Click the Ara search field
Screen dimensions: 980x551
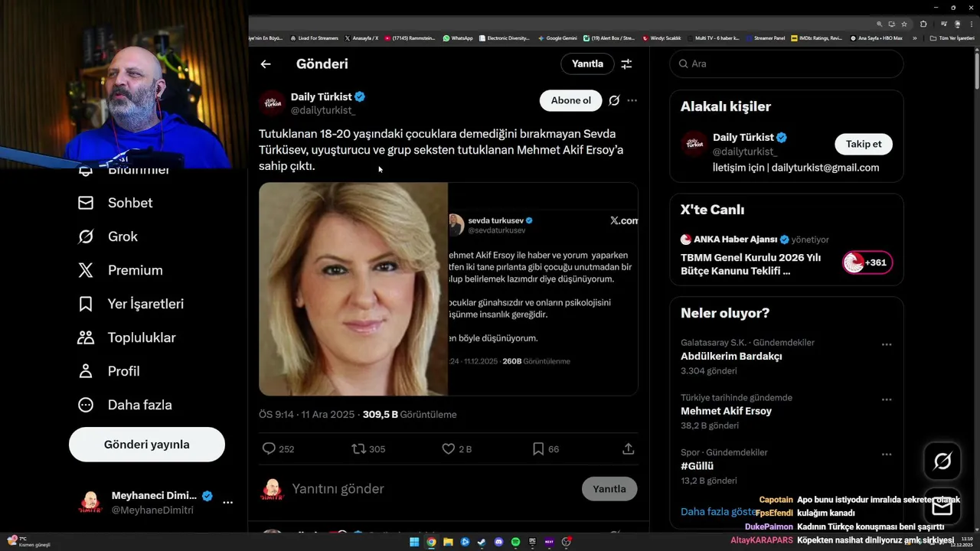coord(787,64)
